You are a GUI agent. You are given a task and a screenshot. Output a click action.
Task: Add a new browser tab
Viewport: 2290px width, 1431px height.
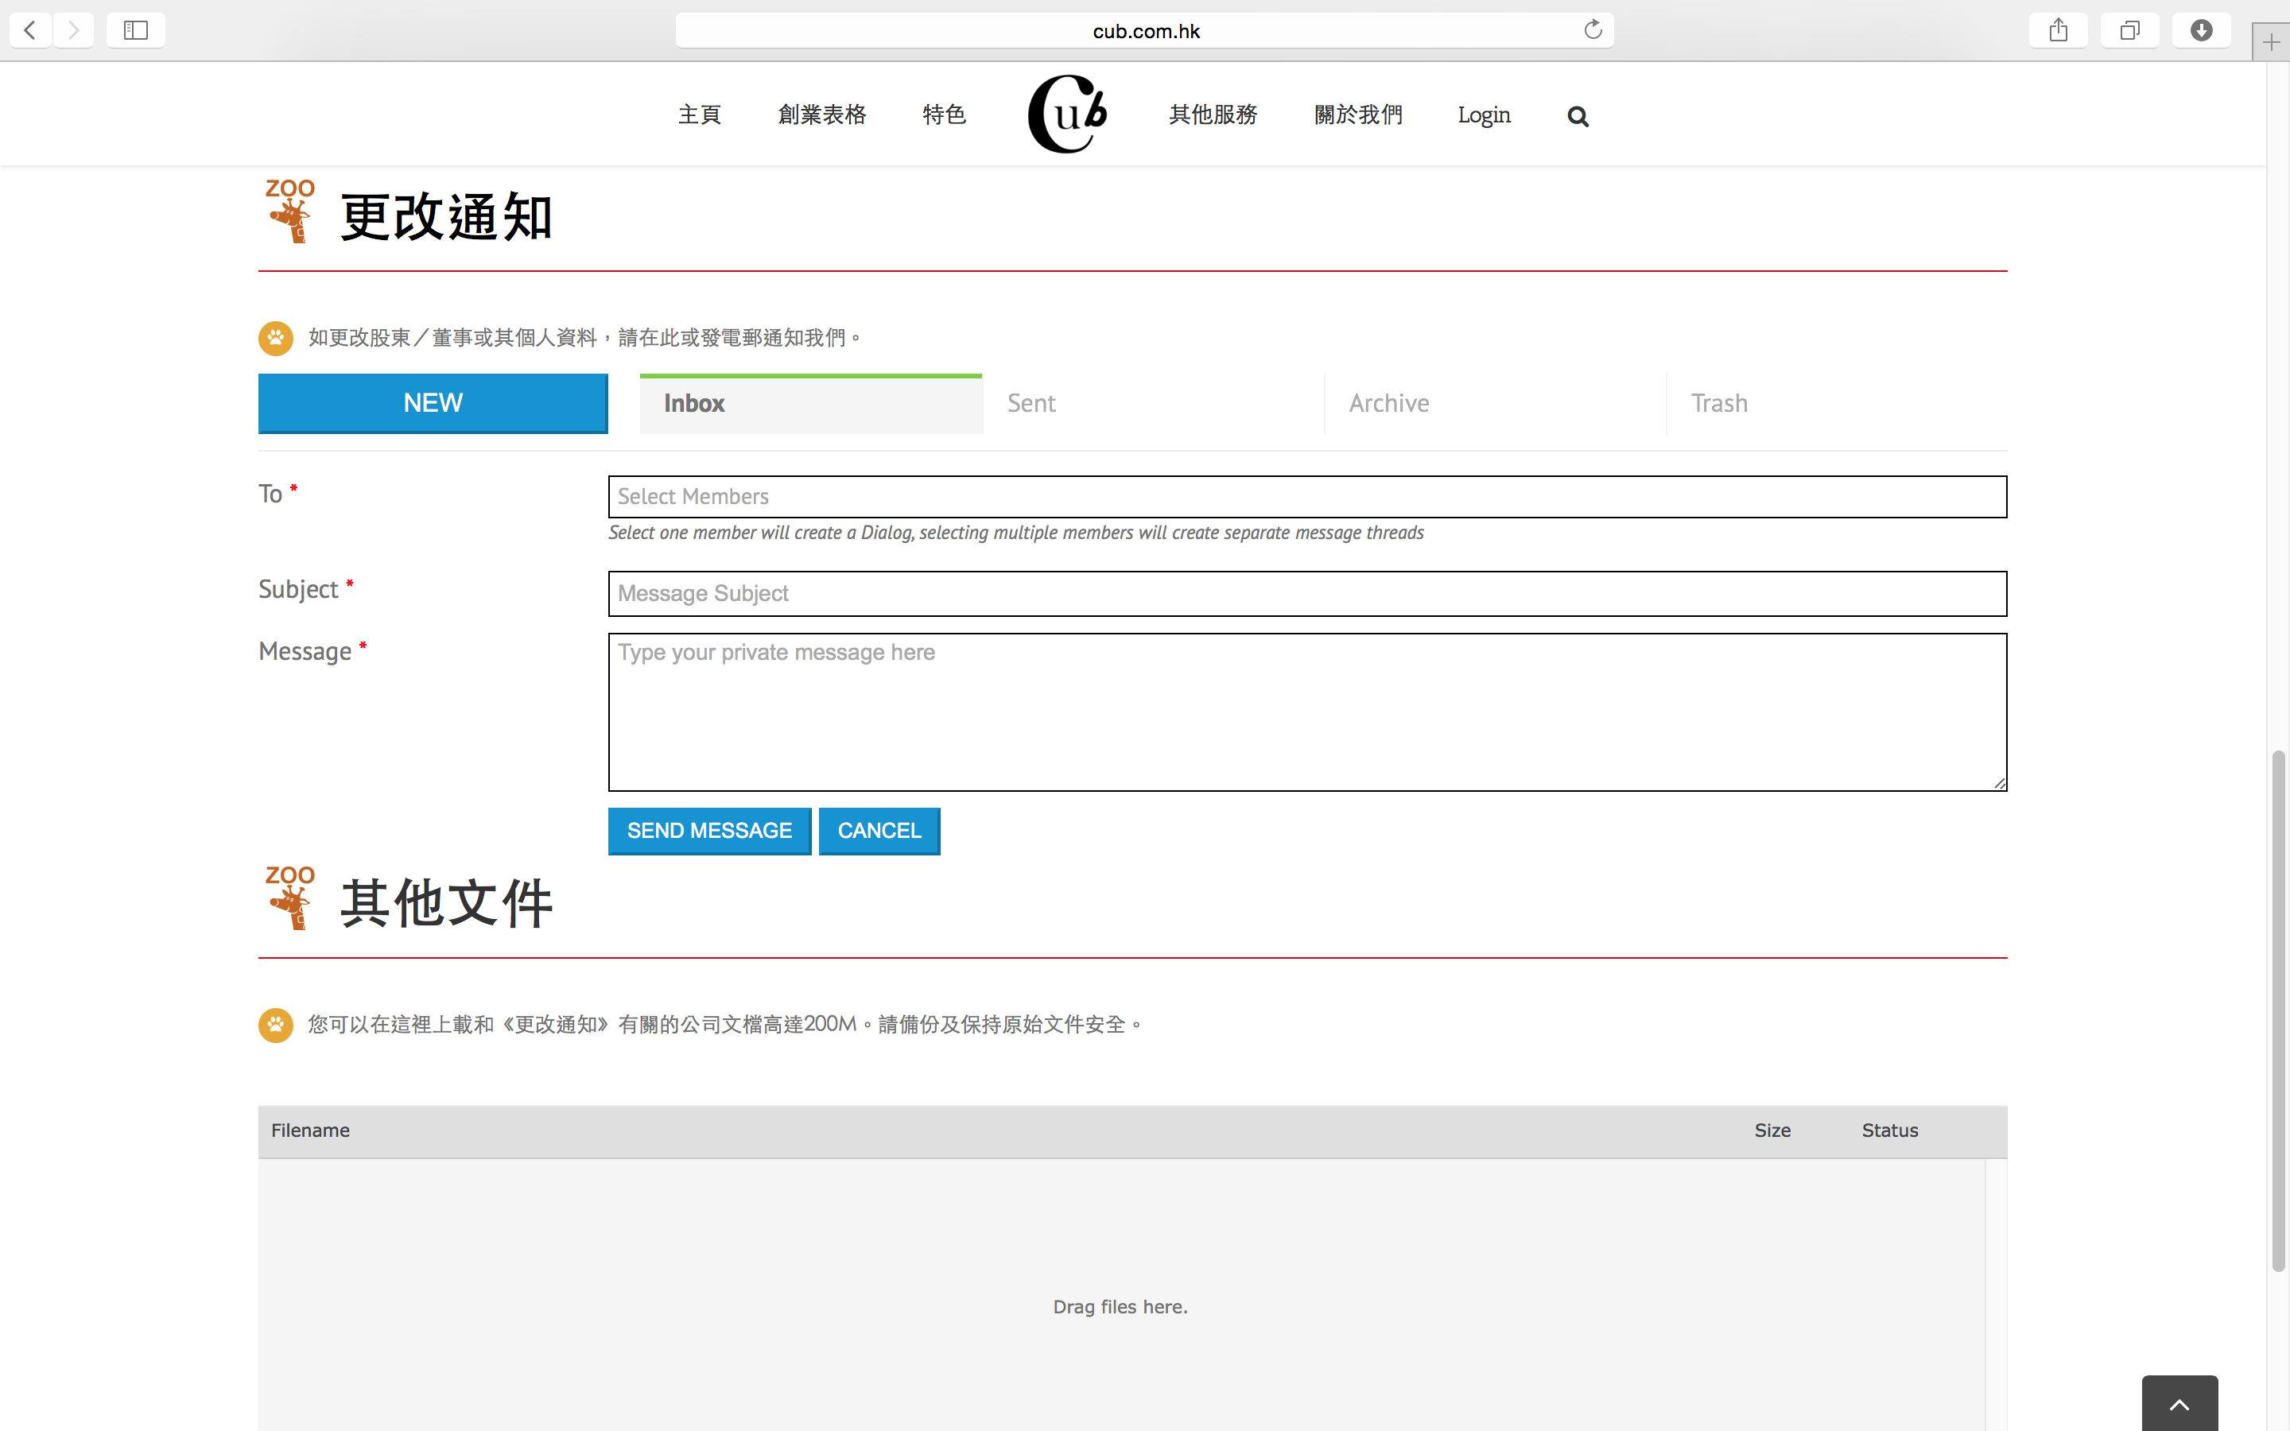[2271, 43]
